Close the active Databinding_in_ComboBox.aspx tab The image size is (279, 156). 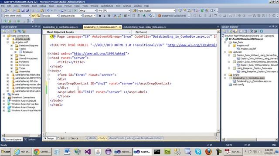click(120, 27)
